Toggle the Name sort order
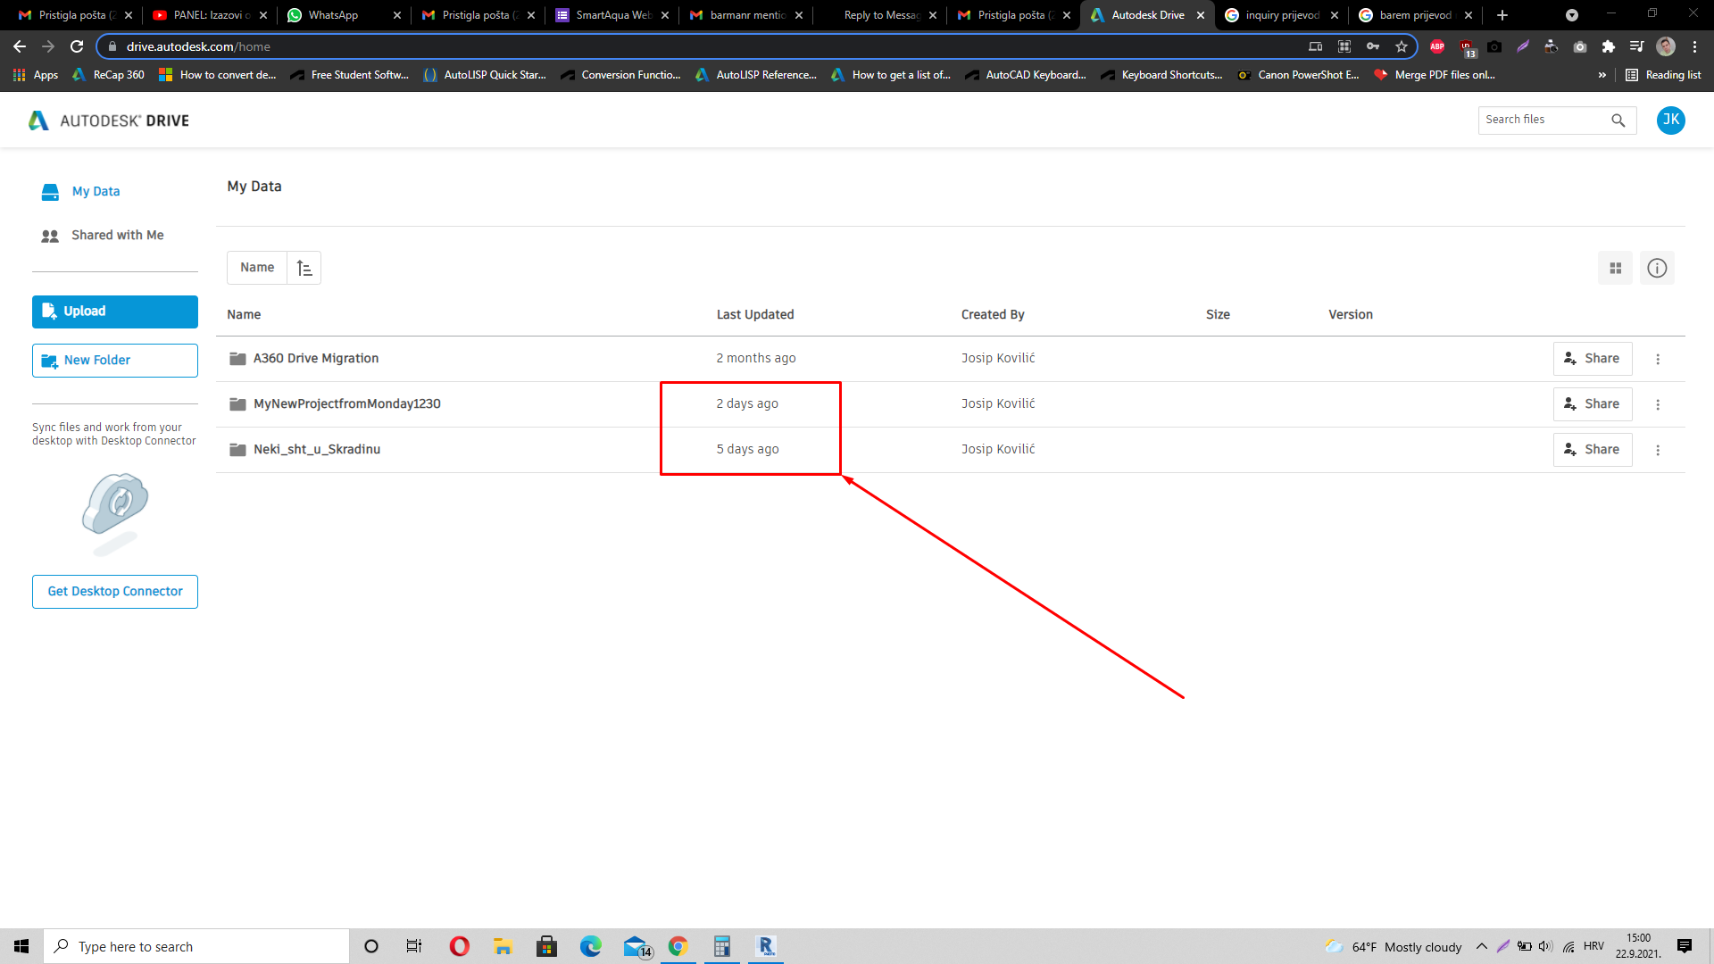Viewport: 1714px width, 964px height. [x=304, y=267]
